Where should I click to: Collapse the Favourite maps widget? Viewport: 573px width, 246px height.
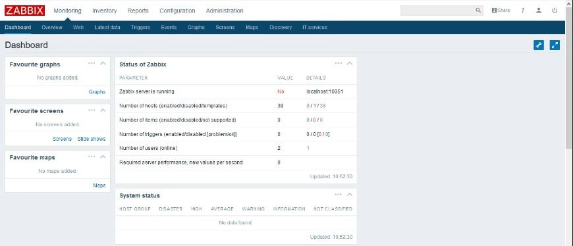point(103,157)
